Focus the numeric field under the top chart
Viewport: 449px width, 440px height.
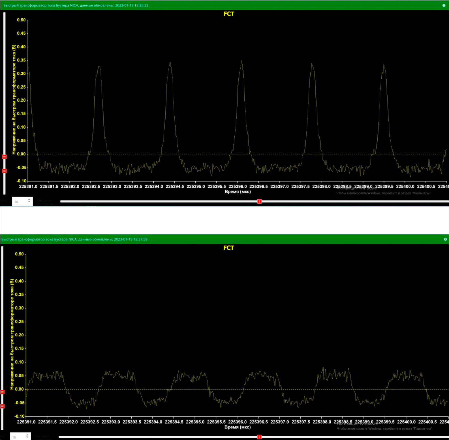tap(19, 202)
